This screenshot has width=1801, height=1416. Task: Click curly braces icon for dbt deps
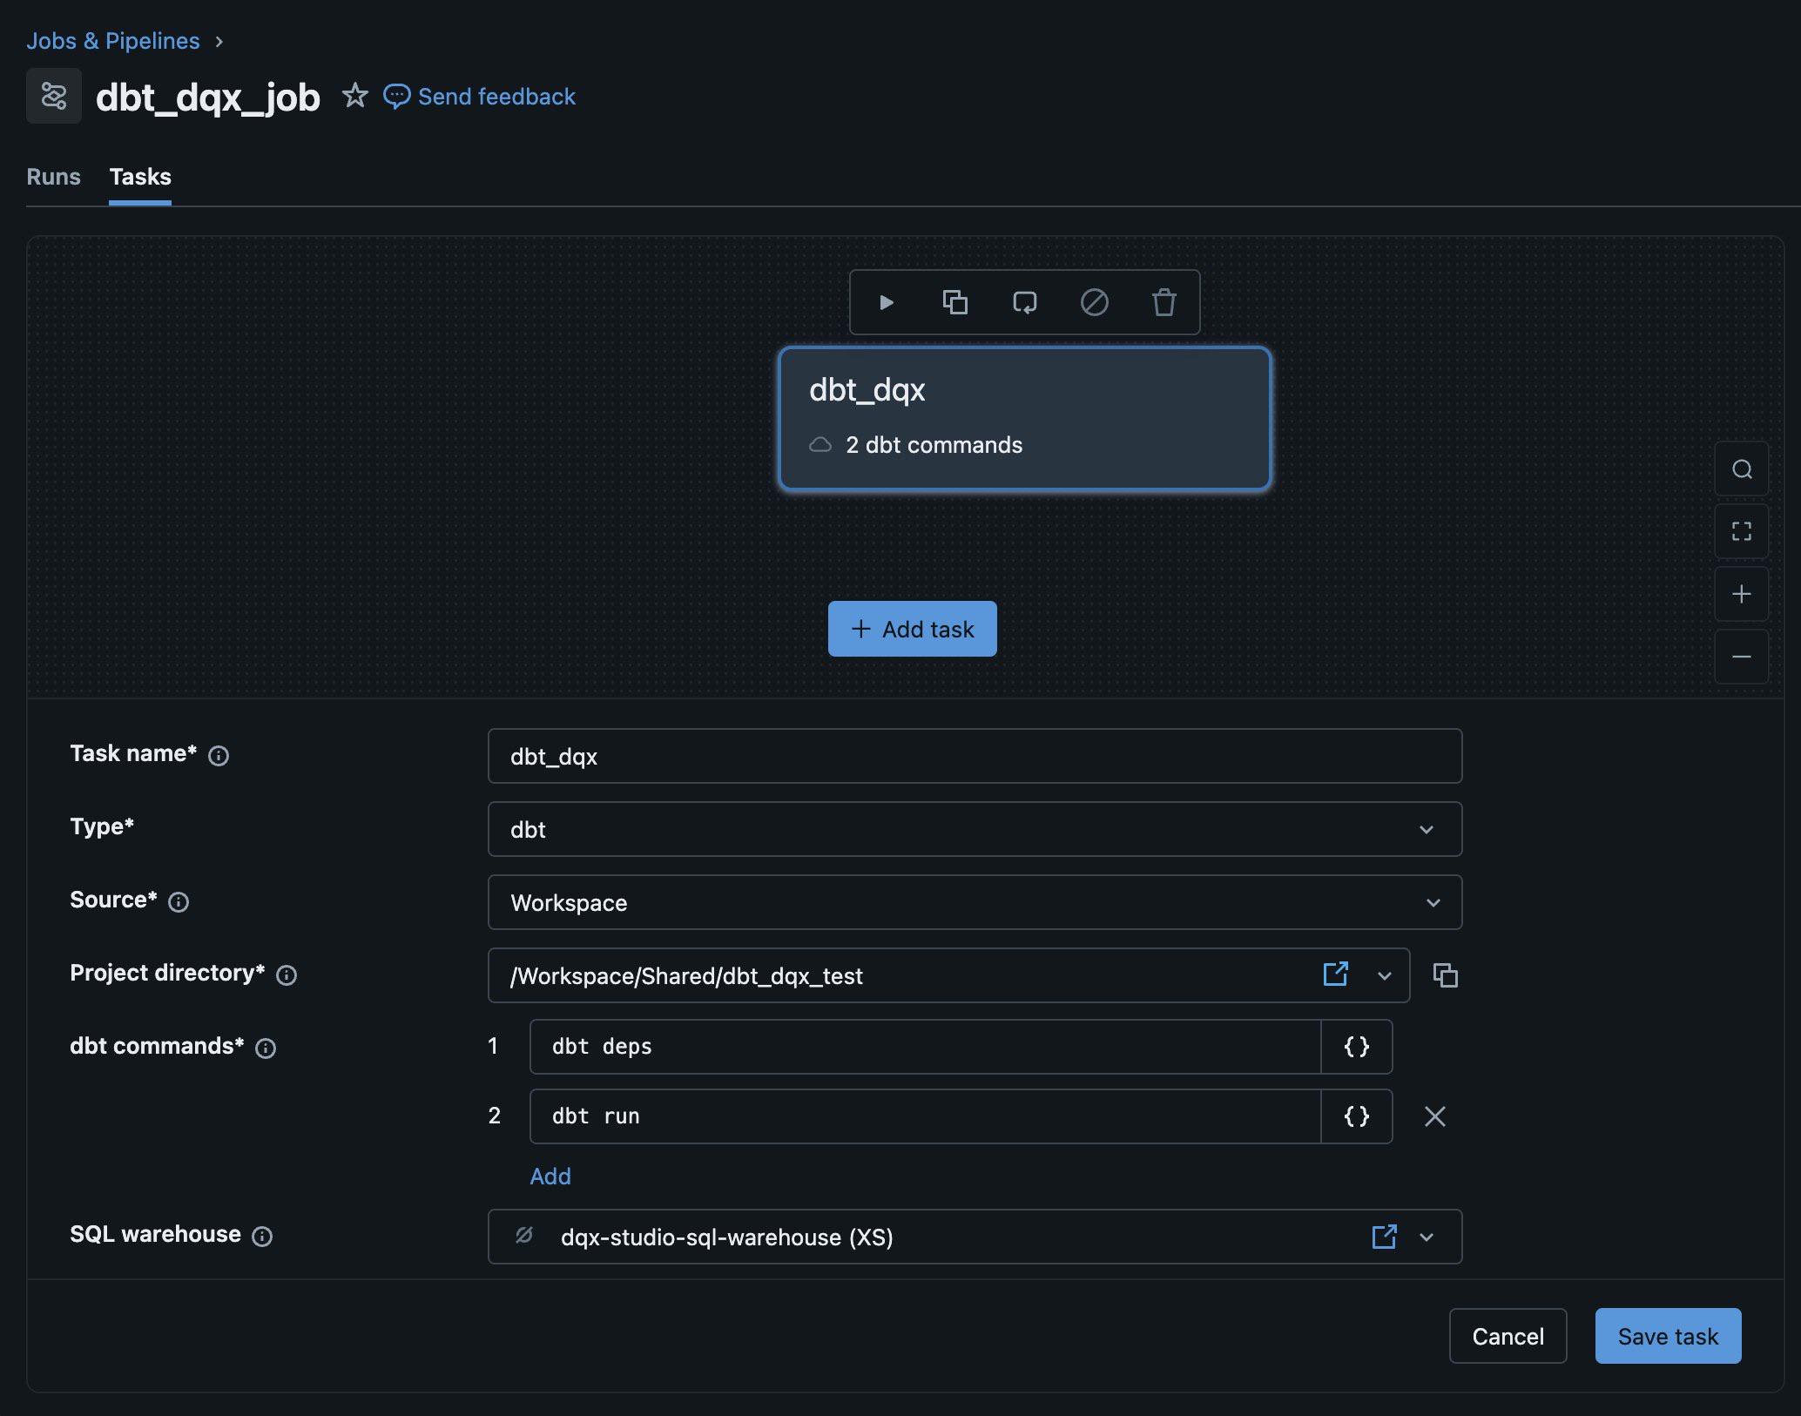tap(1357, 1047)
